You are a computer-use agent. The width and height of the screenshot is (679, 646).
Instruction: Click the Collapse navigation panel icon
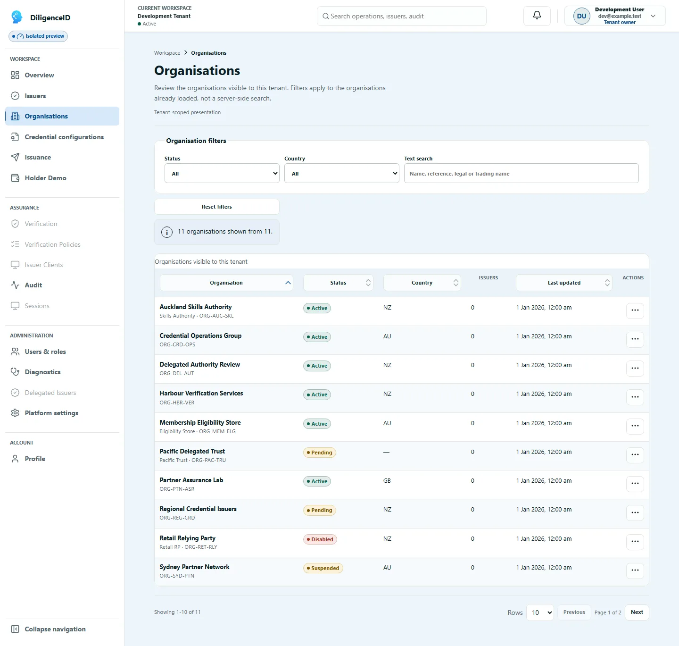pyautogui.click(x=15, y=629)
